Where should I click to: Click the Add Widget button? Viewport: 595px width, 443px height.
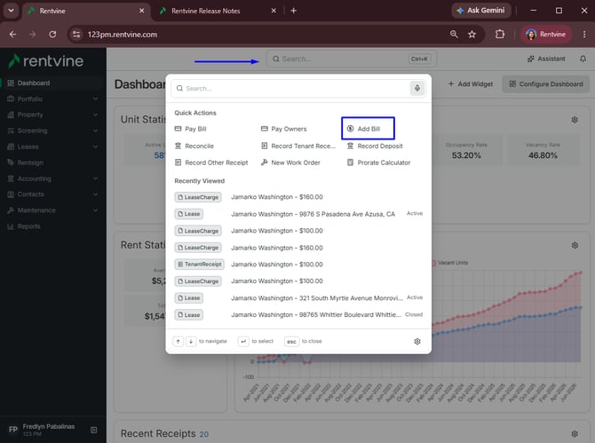[x=471, y=83]
